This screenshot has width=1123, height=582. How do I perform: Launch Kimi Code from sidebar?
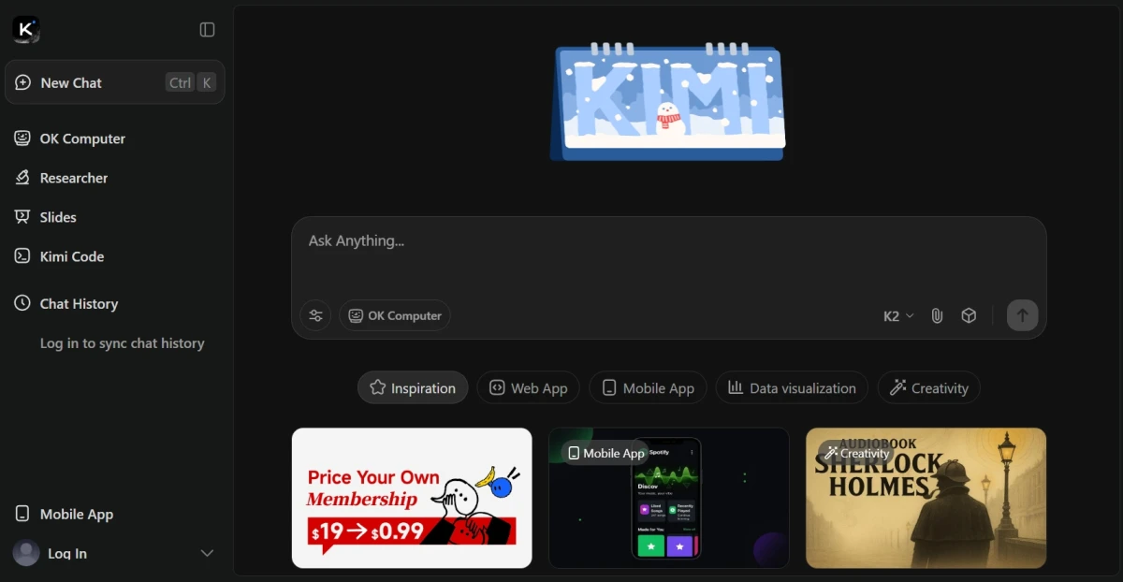point(71,256)
